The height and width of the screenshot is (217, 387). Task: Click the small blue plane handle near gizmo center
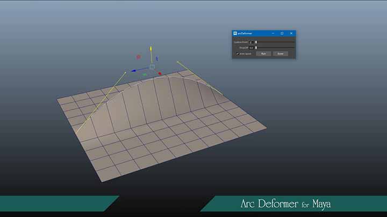(157, 59)
